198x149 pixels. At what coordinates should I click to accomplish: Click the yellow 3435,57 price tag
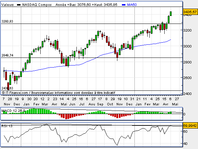(190, 12)
